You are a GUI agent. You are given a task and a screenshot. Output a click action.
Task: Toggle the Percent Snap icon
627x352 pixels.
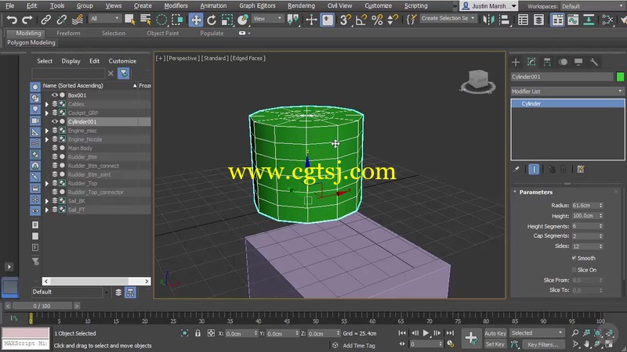377,20
